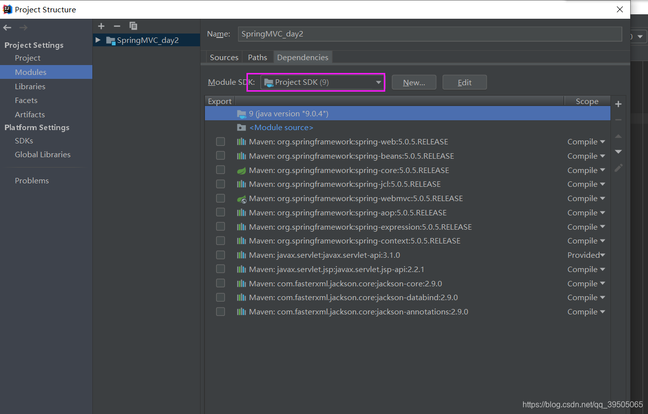Remove selected module with minus icon
Viewport: 648px width, 414px height.
[x=117, y=26]
